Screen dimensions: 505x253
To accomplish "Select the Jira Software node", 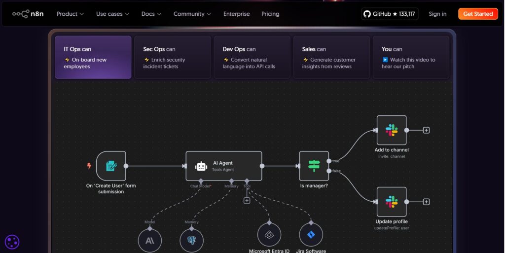I will tap(311, 235).
